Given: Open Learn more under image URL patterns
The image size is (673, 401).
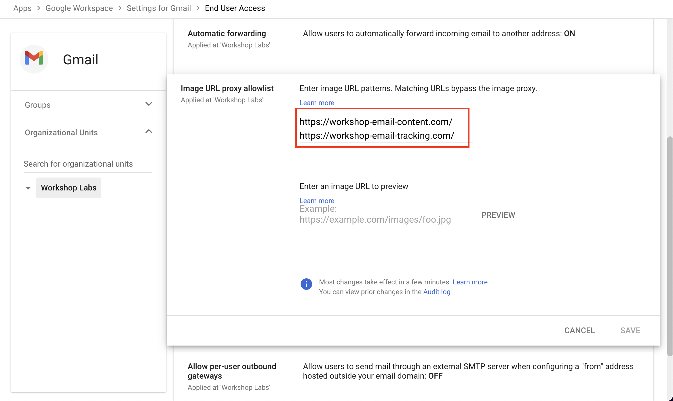Looking at the screenshot, I should tap(317, 103).
